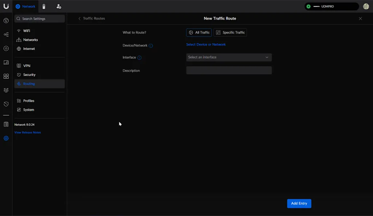Open the Topology icon in left rail

(x=6, y=34)
